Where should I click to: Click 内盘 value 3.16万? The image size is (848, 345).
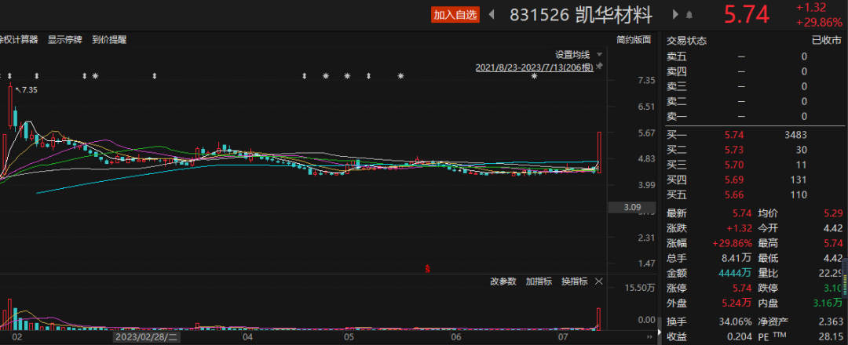coord(828,303)
